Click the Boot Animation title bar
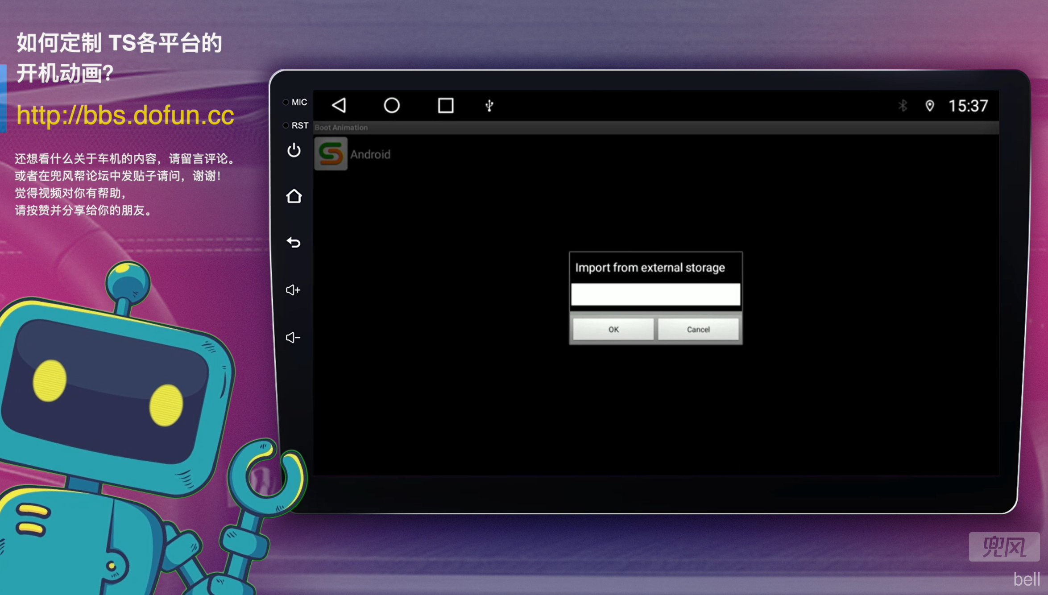1048x595 pixels. tap(341, 128)
